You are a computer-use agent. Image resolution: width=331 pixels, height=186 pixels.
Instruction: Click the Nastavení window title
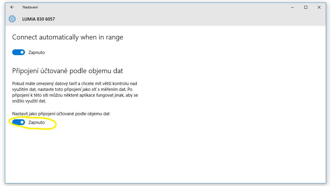[x=30, y=7]
